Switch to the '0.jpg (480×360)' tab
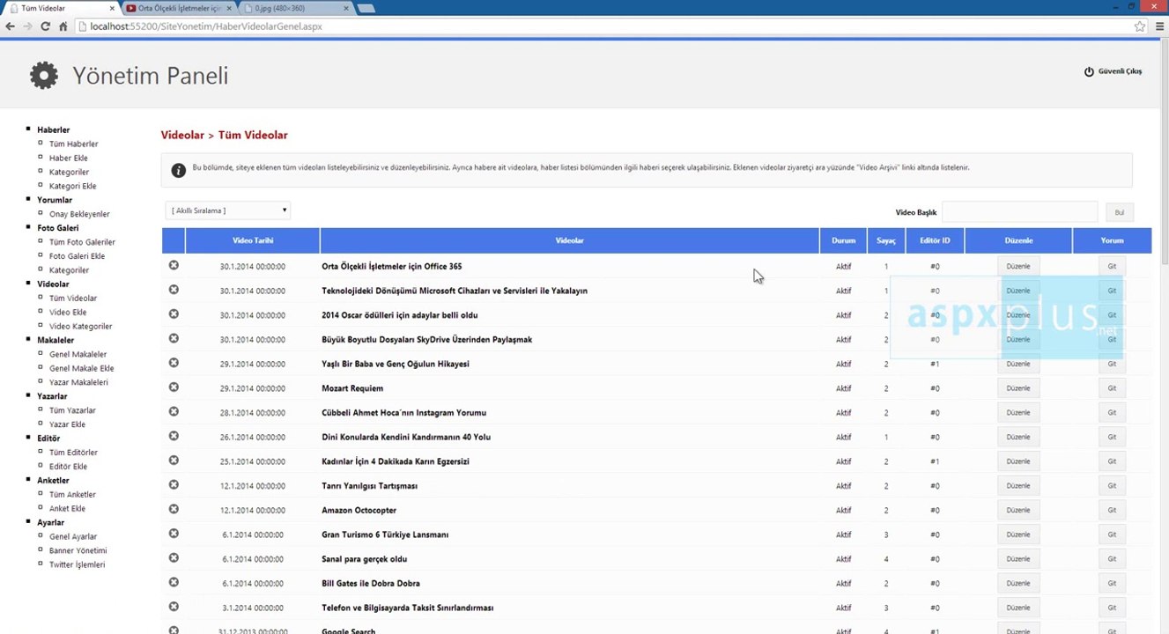The height and width of the screenshot is (634, 1169). (x=295, y=9)
